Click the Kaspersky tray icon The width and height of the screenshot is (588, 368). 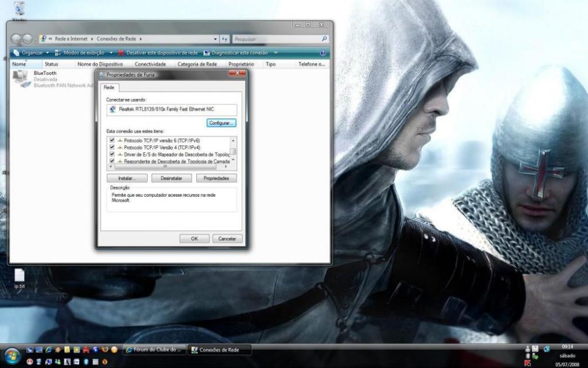(527, 363)
